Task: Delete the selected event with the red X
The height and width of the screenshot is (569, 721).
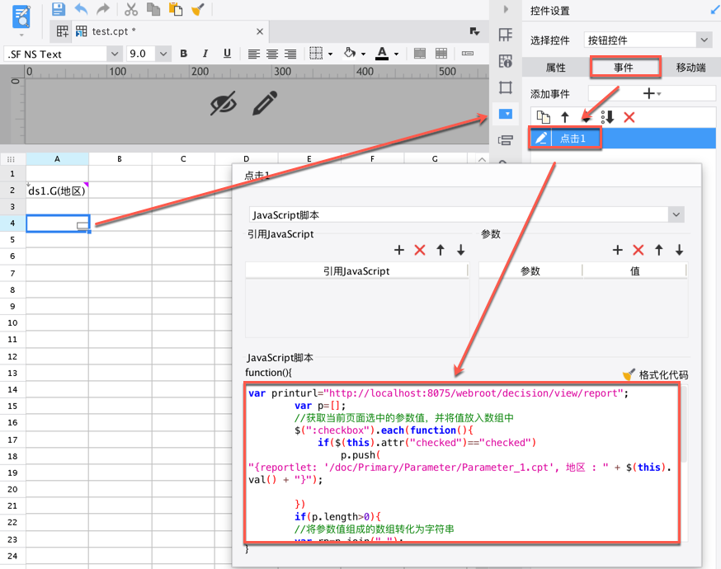Action: point(629,117)
